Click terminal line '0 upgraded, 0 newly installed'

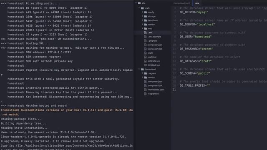click(x=53, y=141)
